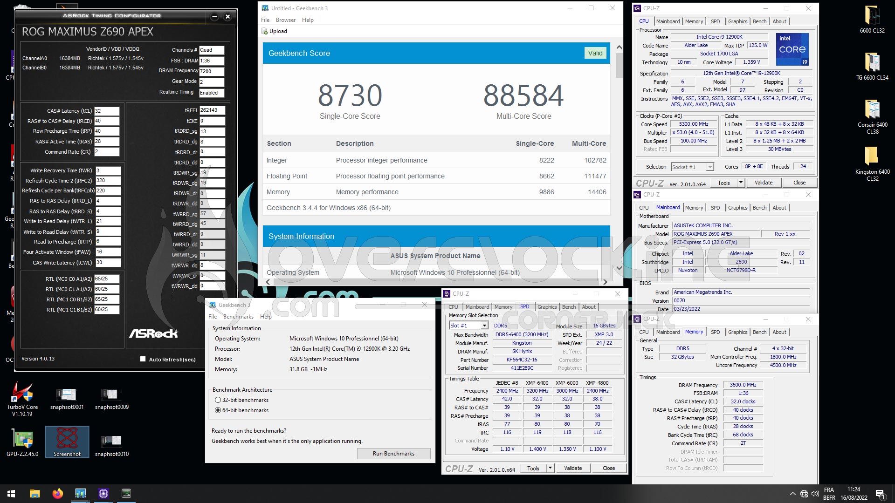Click the CPU-Z taskbar icon
Viewport: 895px width, 503px height.
(103, 494)
